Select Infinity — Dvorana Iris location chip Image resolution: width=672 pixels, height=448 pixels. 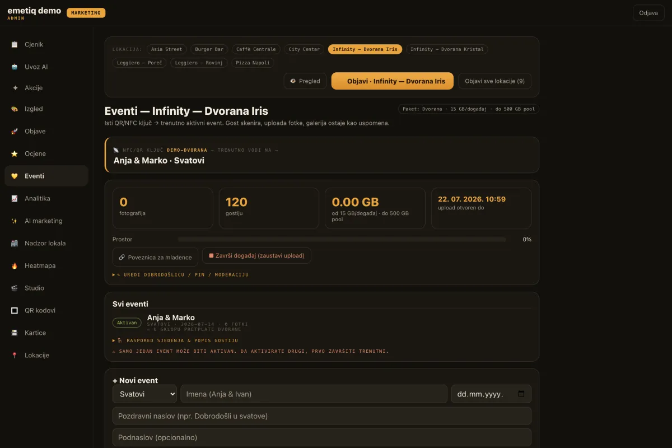(365, 49)
